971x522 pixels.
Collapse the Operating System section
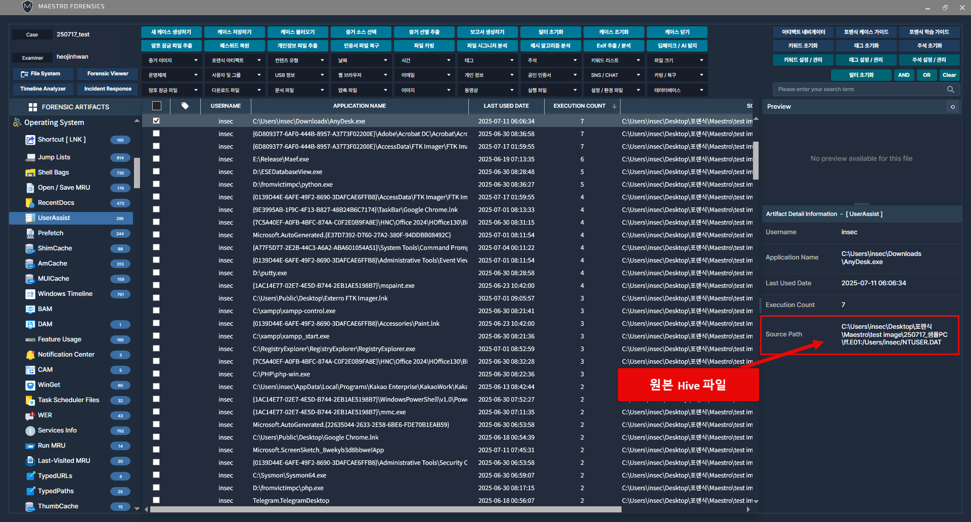click(x=137, y=121)
